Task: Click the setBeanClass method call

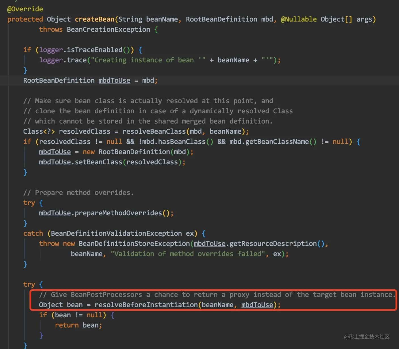Action: [99, 162]
